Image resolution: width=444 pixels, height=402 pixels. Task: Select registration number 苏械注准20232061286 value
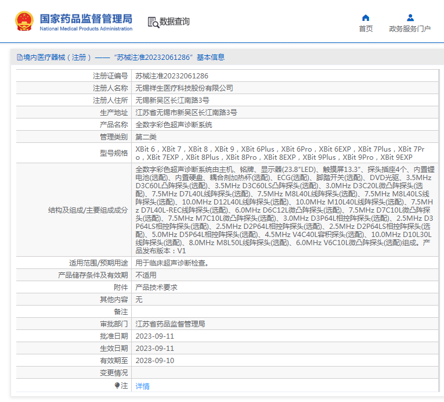click(x=172, y=76)
